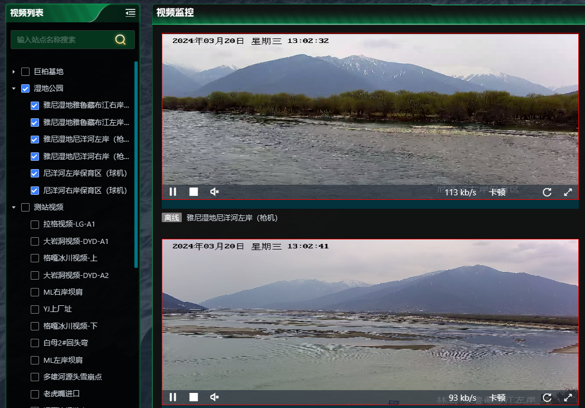
Task: Enter fullscreen on the bottom video
Action: 568,397
